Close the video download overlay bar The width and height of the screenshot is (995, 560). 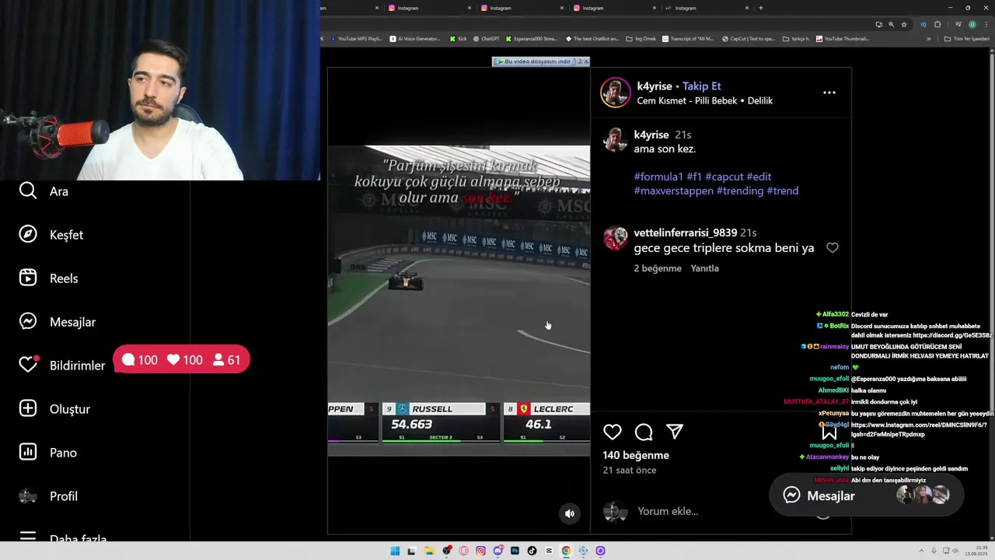coord(586,61)
